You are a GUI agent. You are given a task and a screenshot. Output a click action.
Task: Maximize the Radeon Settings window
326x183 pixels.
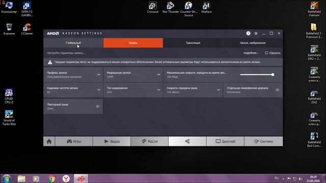(271, 33)
